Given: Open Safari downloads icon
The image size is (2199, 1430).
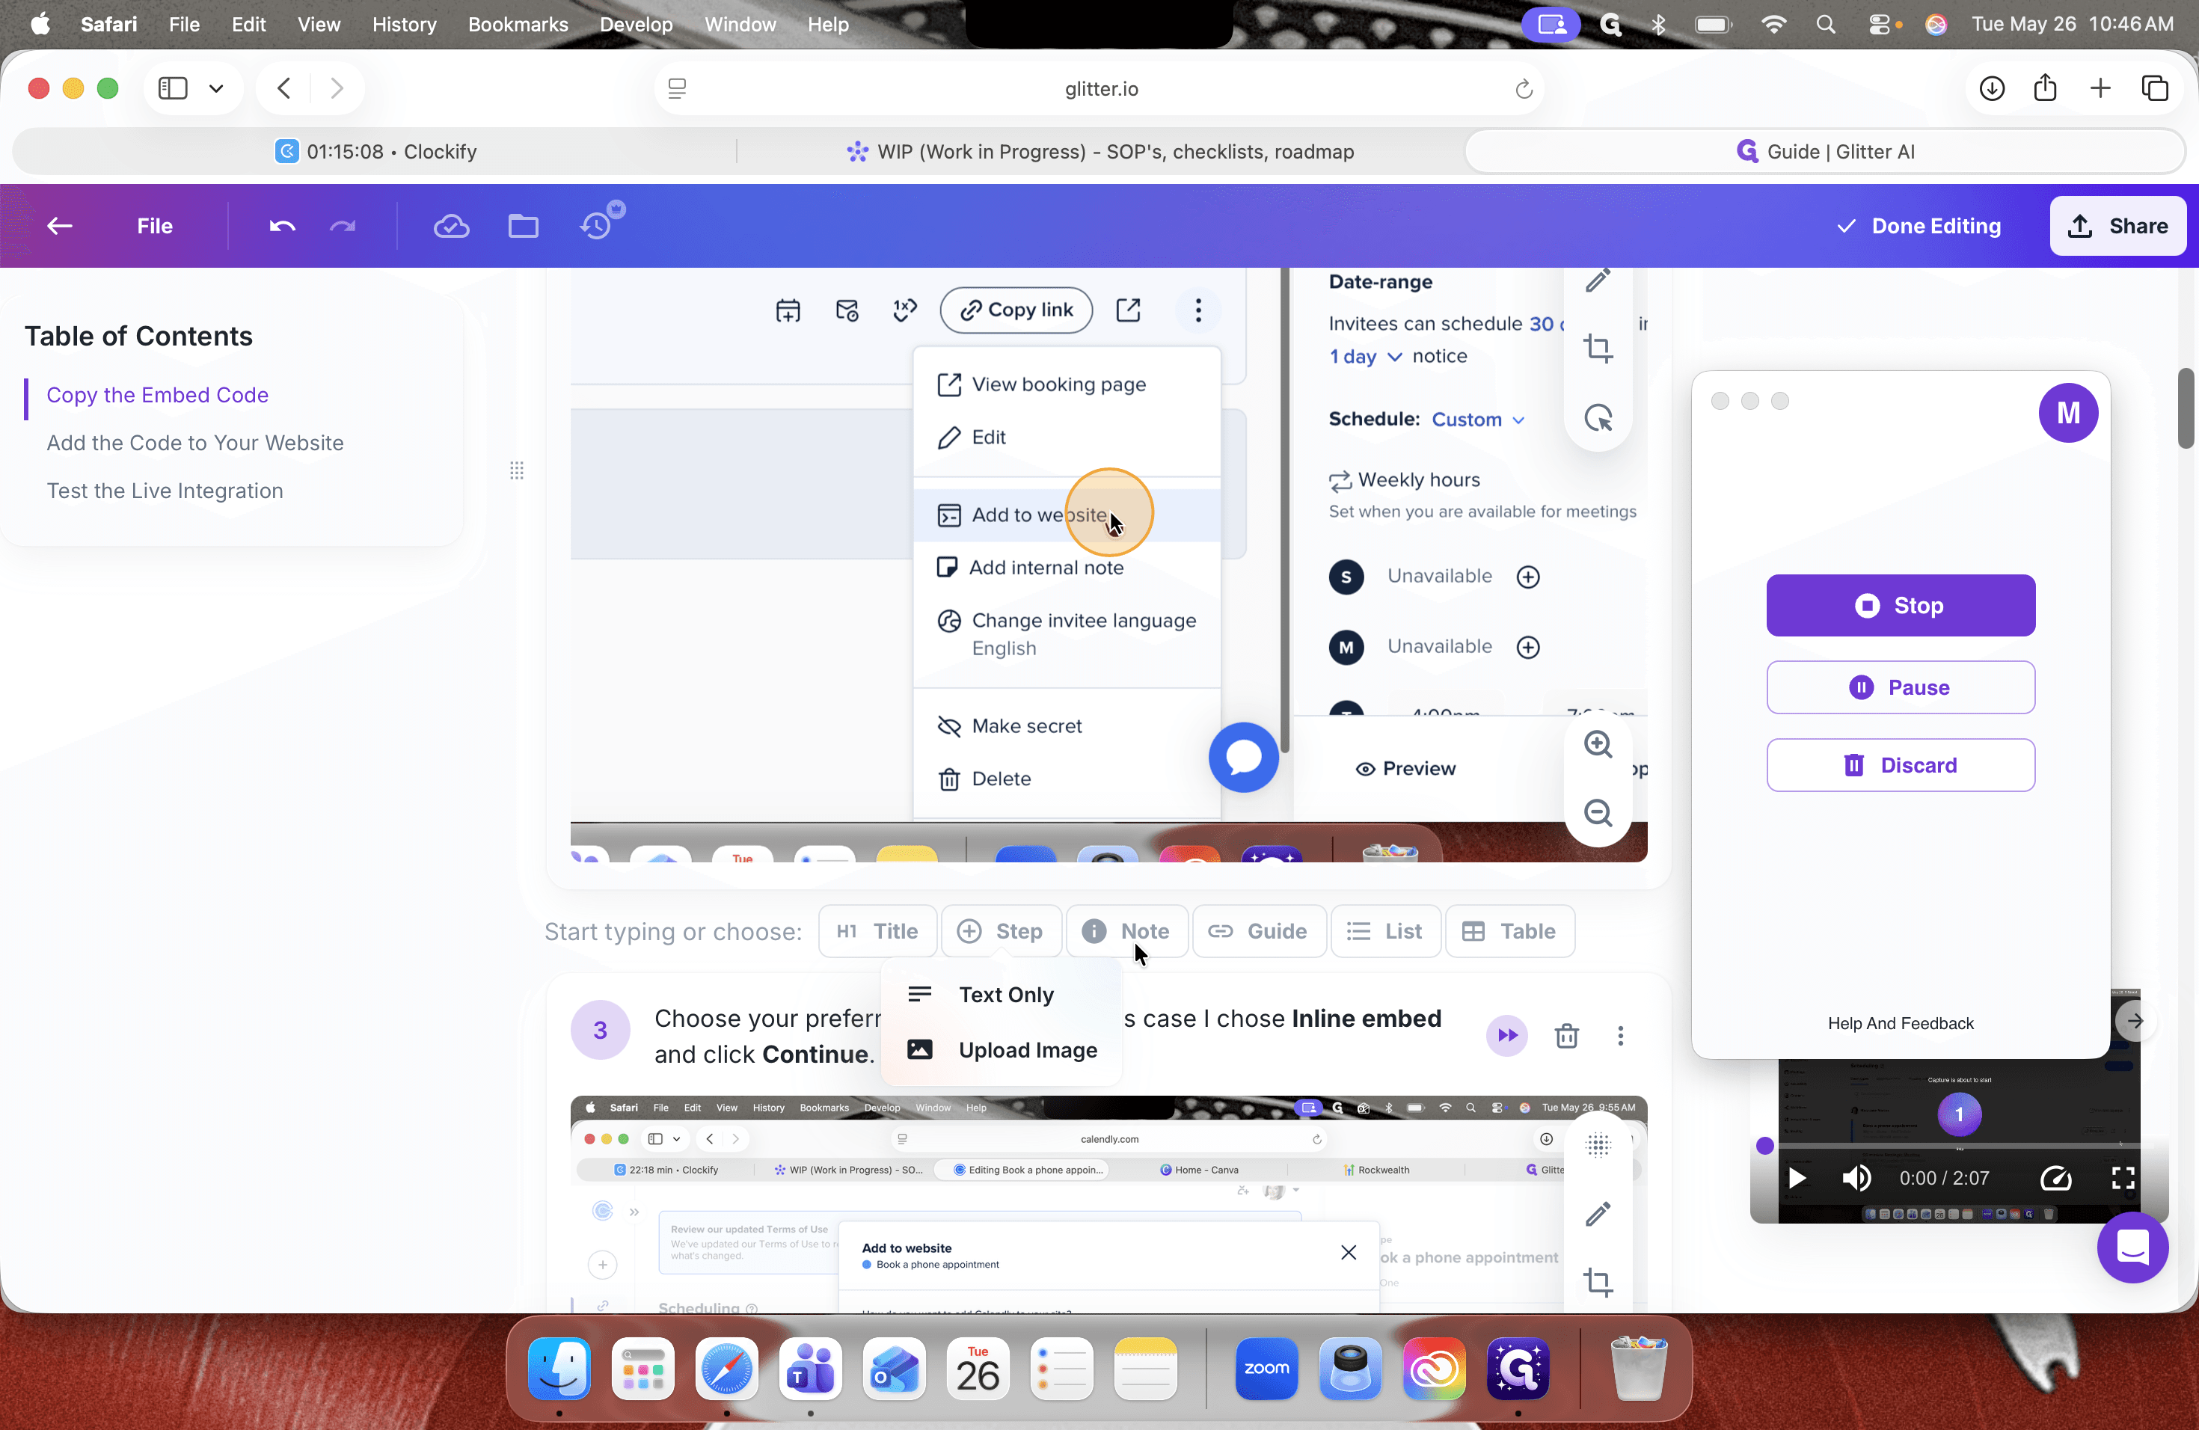Looking at the screenshot, I should tap(1991, 89).
